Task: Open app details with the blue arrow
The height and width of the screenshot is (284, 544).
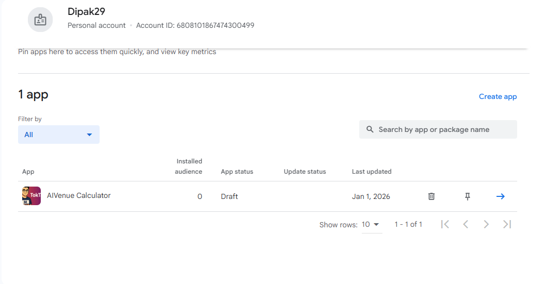Action: point(500,196)
